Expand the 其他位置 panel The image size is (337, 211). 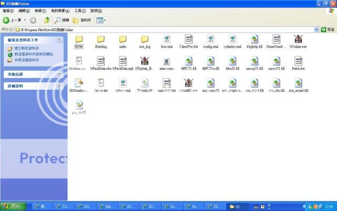click(59, 74)
